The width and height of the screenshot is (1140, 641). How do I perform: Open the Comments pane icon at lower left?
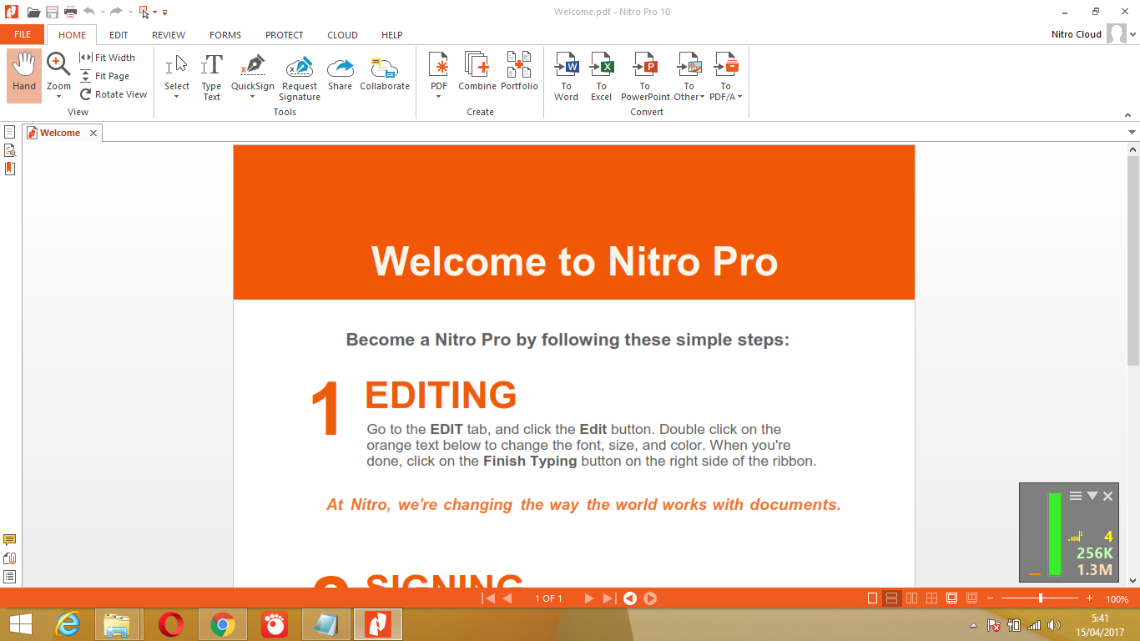click(x=10, y=540)
